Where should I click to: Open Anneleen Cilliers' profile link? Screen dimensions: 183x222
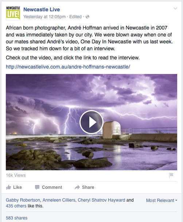click(x=59, y=200)
